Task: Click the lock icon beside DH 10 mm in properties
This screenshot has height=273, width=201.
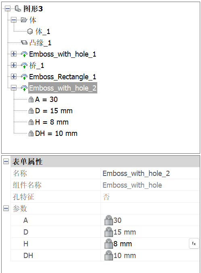Action: [x=109, y=256]
